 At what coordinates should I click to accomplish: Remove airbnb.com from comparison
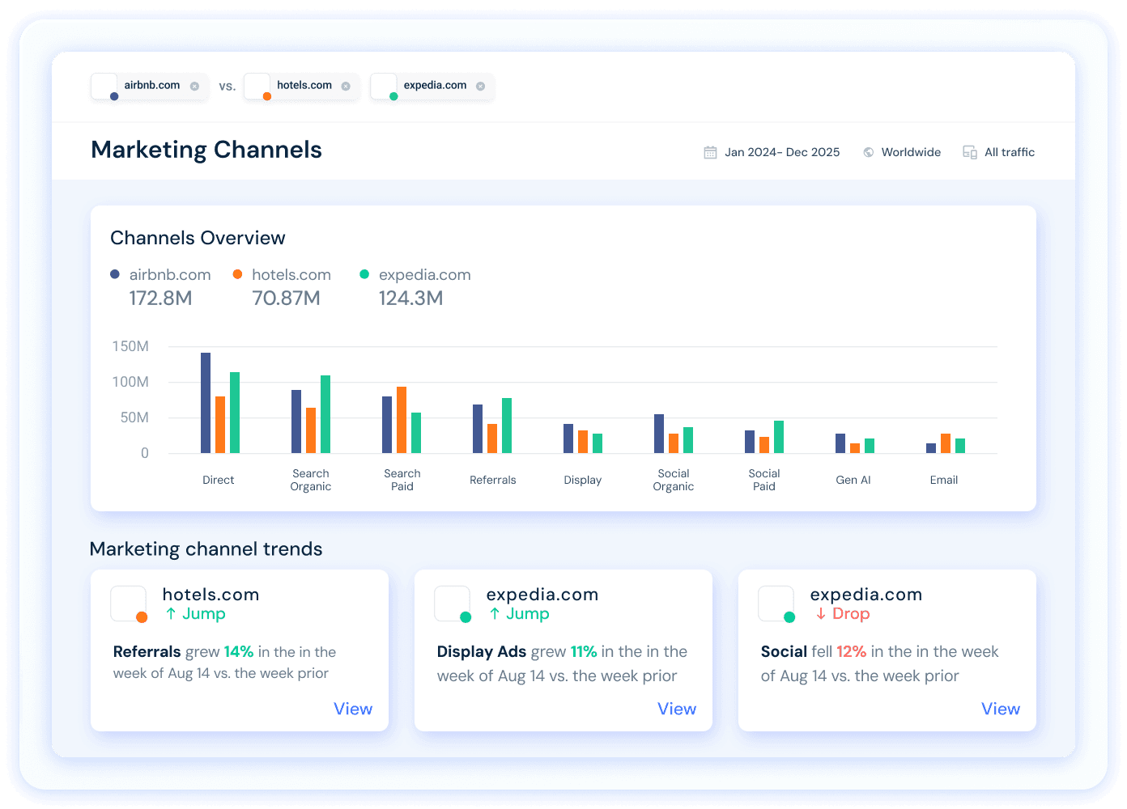click(x=194, y=86)
